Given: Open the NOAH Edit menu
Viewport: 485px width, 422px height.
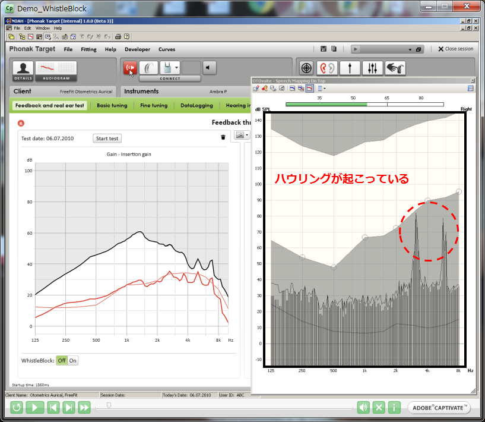Looking at the screenshot, I should (x=27, y=28).
